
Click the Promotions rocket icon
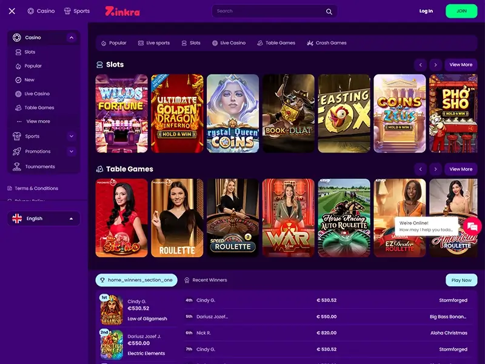click(x=17, y=151)
